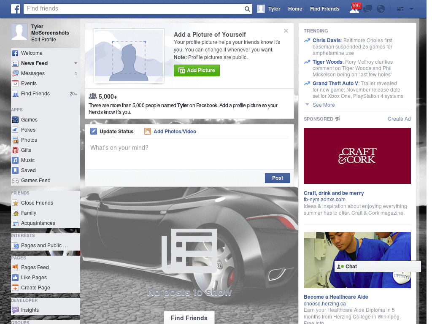Viewport: 432px width, 324px height.
Task: Click the Create Page plus icon
Action: (15, 288)
